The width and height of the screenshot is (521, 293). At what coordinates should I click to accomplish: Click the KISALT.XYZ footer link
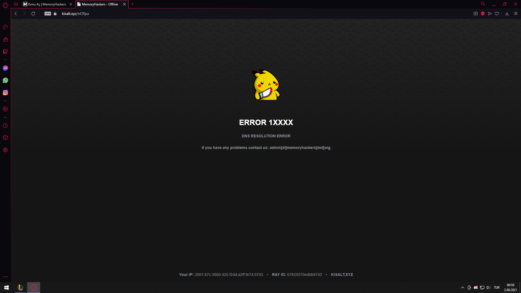pyautogui.click(x=342, y=275)
